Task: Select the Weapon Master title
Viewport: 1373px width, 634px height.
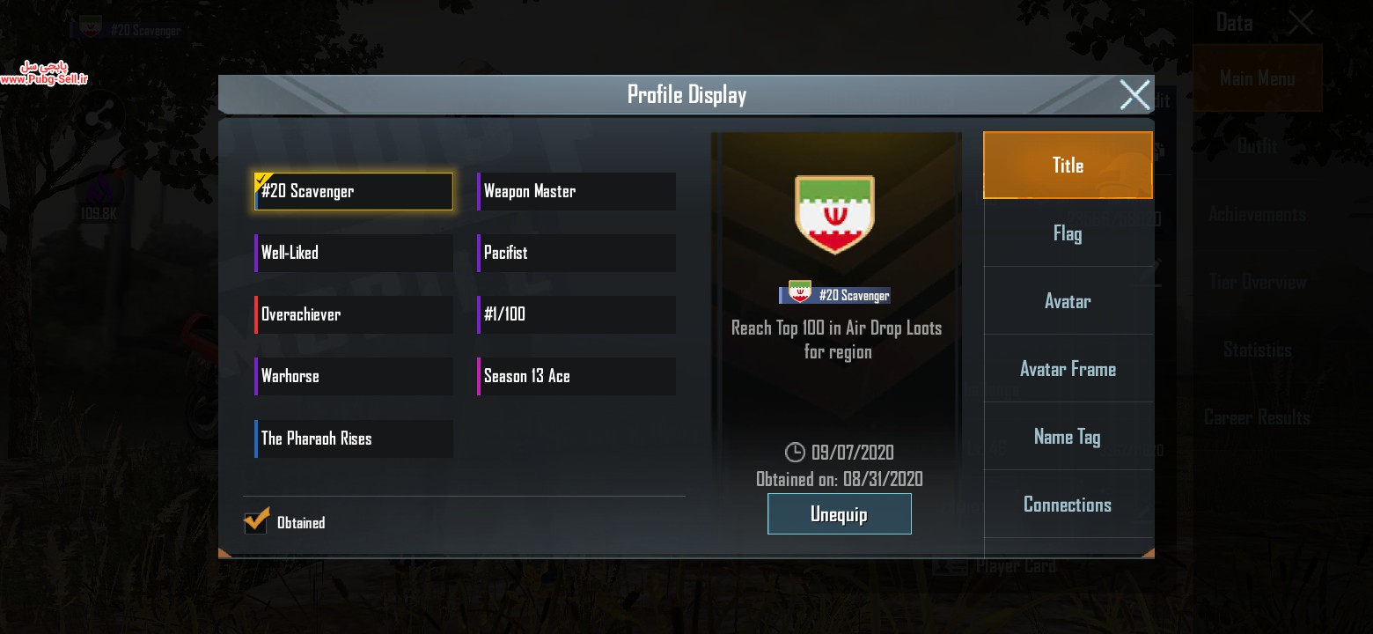Action: pyautogui.click(x=576, y=191)
